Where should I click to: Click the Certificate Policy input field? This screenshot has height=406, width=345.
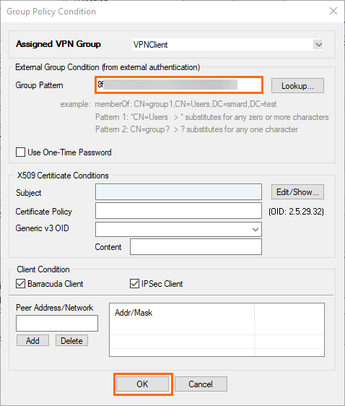[178, 211]
